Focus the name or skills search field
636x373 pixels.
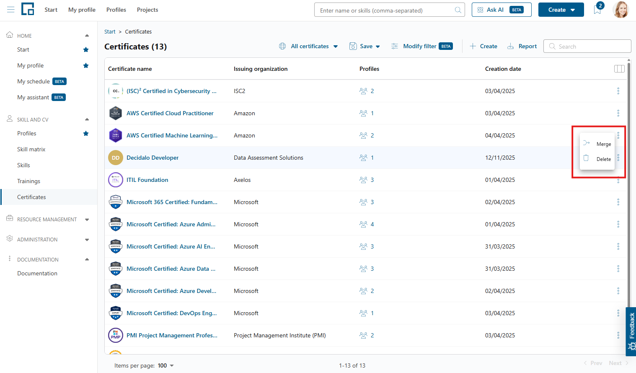pos(389,10)
